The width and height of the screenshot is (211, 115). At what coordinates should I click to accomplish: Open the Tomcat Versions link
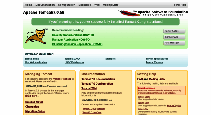(x=155, y=62)
